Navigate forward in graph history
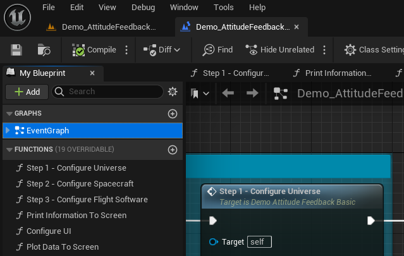Screen dimensions: 404x256 252,93
